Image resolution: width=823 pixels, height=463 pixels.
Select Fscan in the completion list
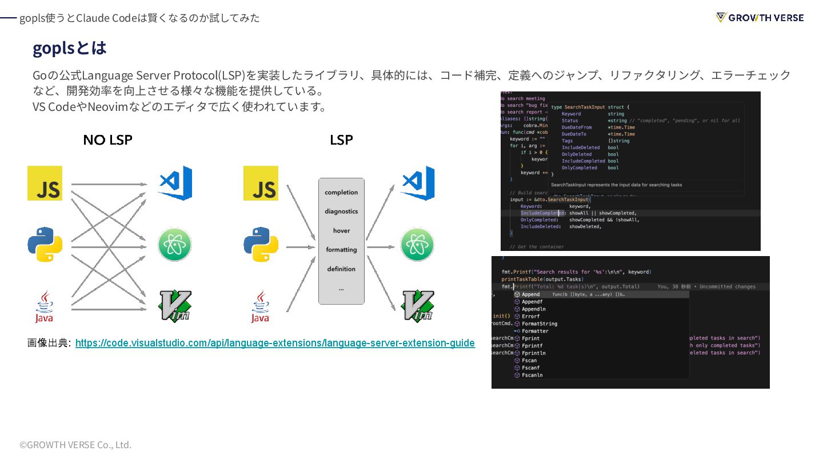tap(529, 361)
